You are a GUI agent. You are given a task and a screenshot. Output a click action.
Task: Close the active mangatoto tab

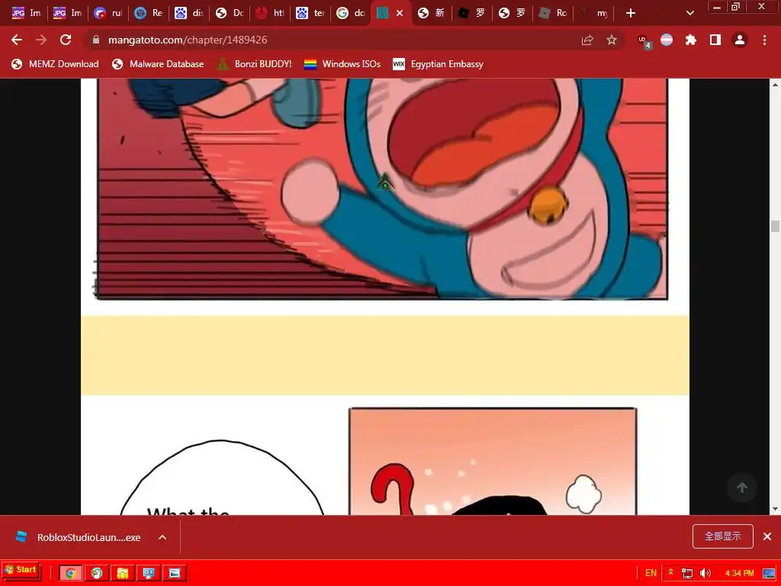pos(400,13)
